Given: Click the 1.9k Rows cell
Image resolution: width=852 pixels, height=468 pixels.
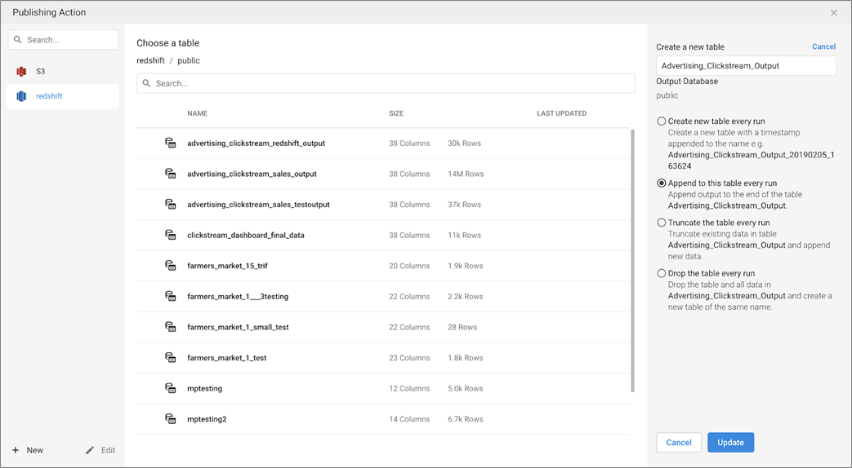Looking at the screenshot, I should point(465,266).
